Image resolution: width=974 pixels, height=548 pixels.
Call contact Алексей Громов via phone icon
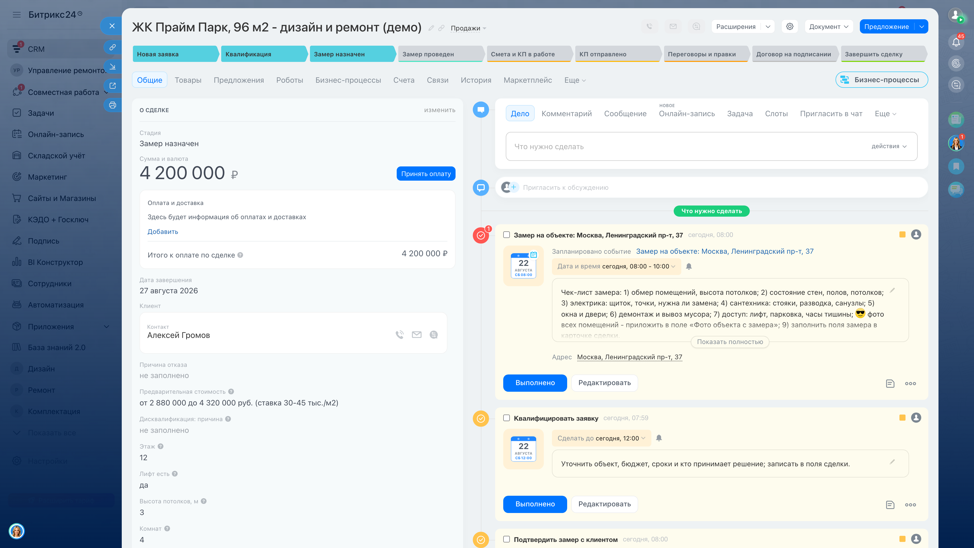(x=400, y=334)
